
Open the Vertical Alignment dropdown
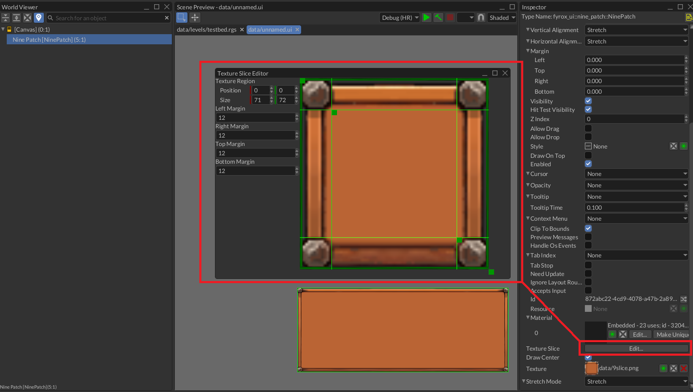636,30
